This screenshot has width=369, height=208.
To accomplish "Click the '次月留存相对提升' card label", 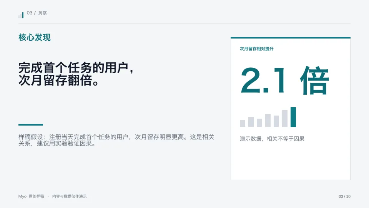I will 256,49.
